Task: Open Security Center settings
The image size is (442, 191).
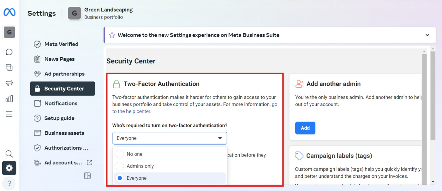Action: 63,89
